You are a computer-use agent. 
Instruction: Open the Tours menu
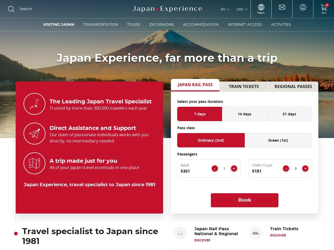[133, 24]
